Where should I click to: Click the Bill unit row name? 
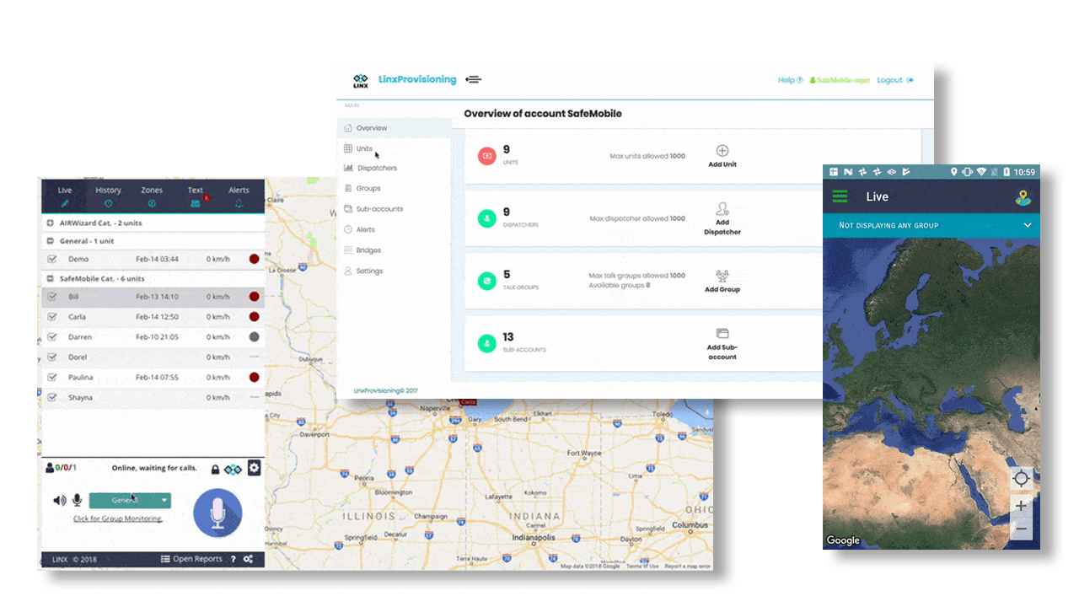pos(73,297)
